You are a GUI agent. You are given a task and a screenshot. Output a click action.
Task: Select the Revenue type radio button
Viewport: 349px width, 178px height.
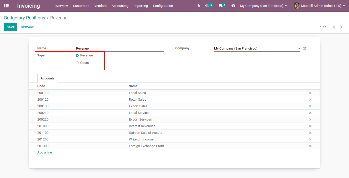click(x=77, y=55)
